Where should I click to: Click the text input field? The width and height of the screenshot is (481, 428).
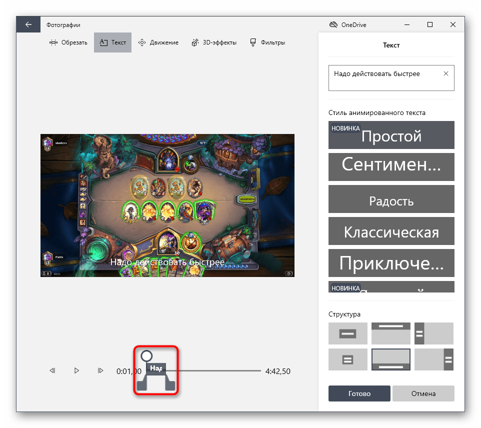point(385,77)
